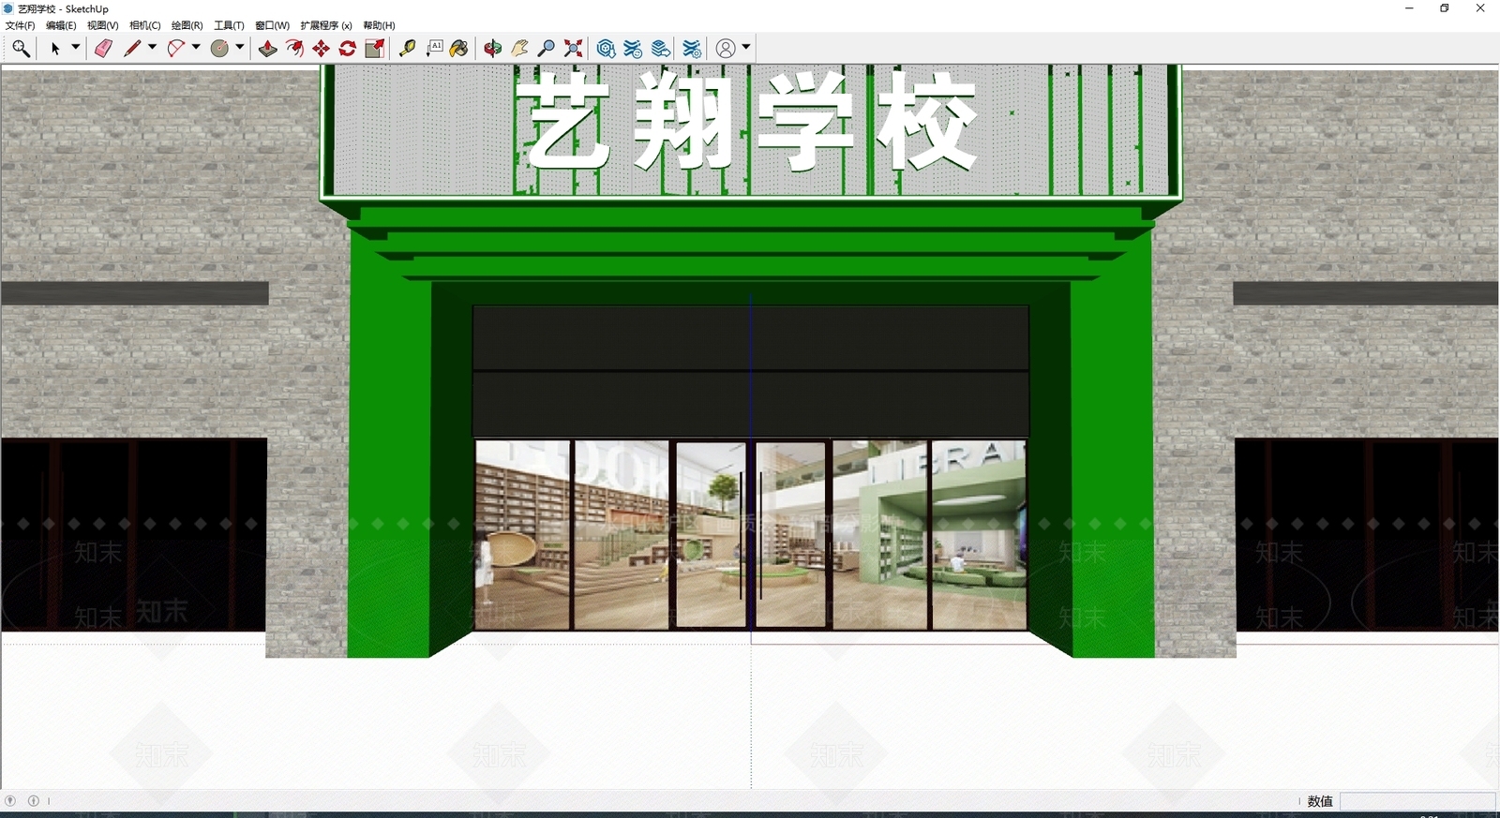Expand the user account dropdown arrow
This screenshot has width=1500, height=818.
click(x=746, y=48)
